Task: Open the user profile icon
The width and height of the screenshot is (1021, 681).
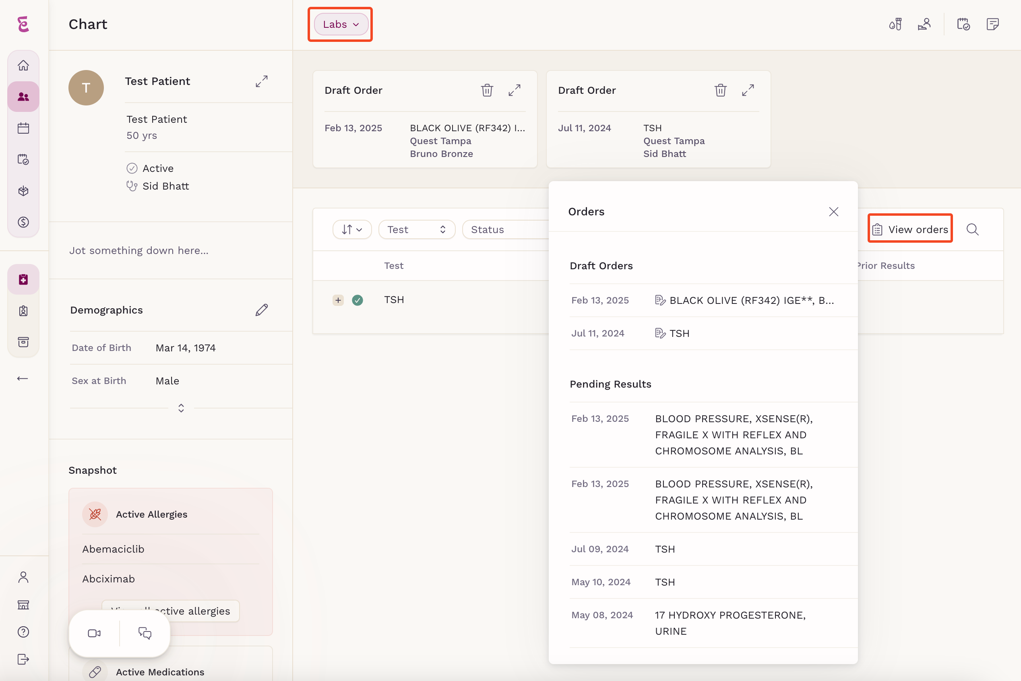Action: point(23,577)
